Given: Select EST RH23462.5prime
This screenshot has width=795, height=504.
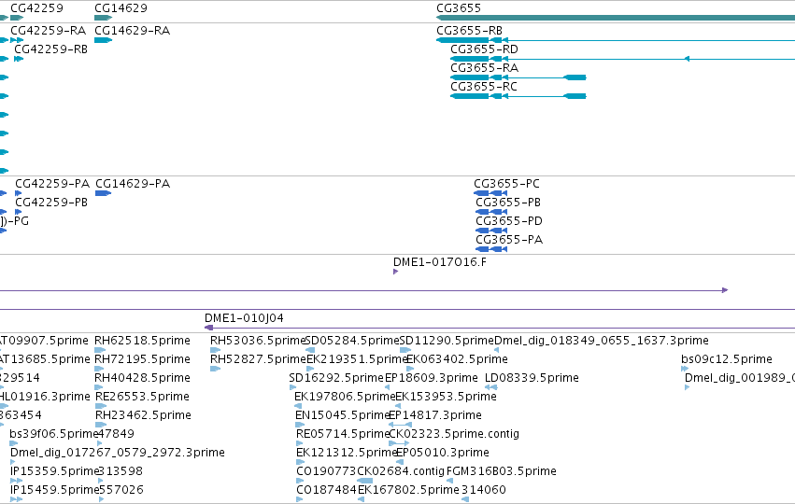Looking at the screenshot, I should coord(143,415).
